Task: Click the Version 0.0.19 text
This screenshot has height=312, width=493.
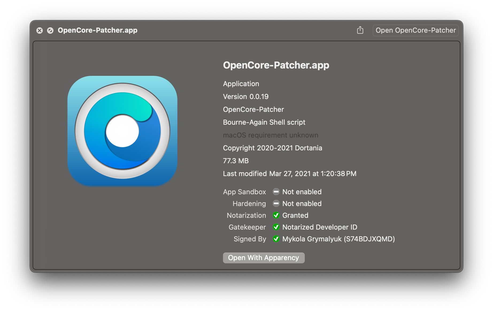Action: pyautogui.click(x=246, y=97)
